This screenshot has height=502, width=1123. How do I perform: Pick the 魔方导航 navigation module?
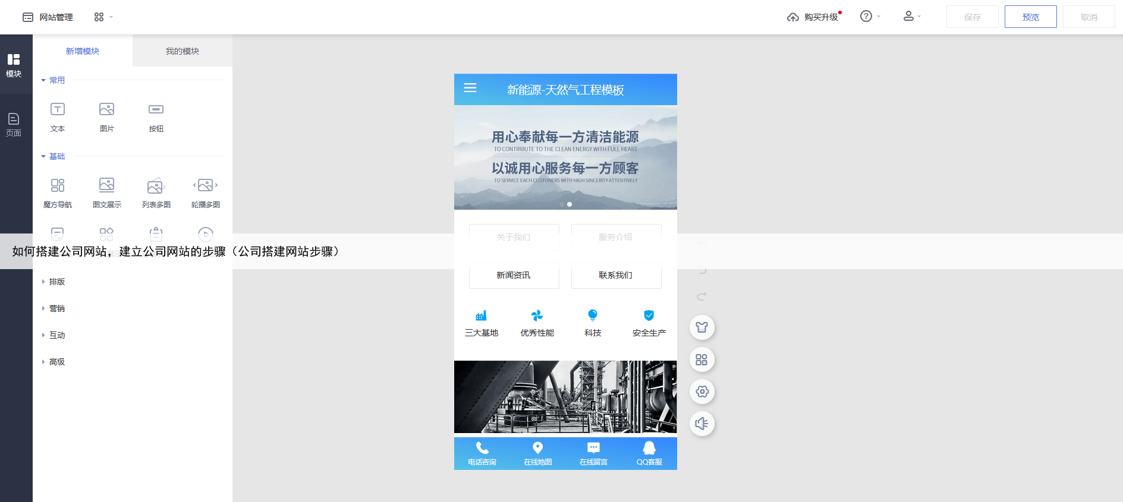[58, 186]
